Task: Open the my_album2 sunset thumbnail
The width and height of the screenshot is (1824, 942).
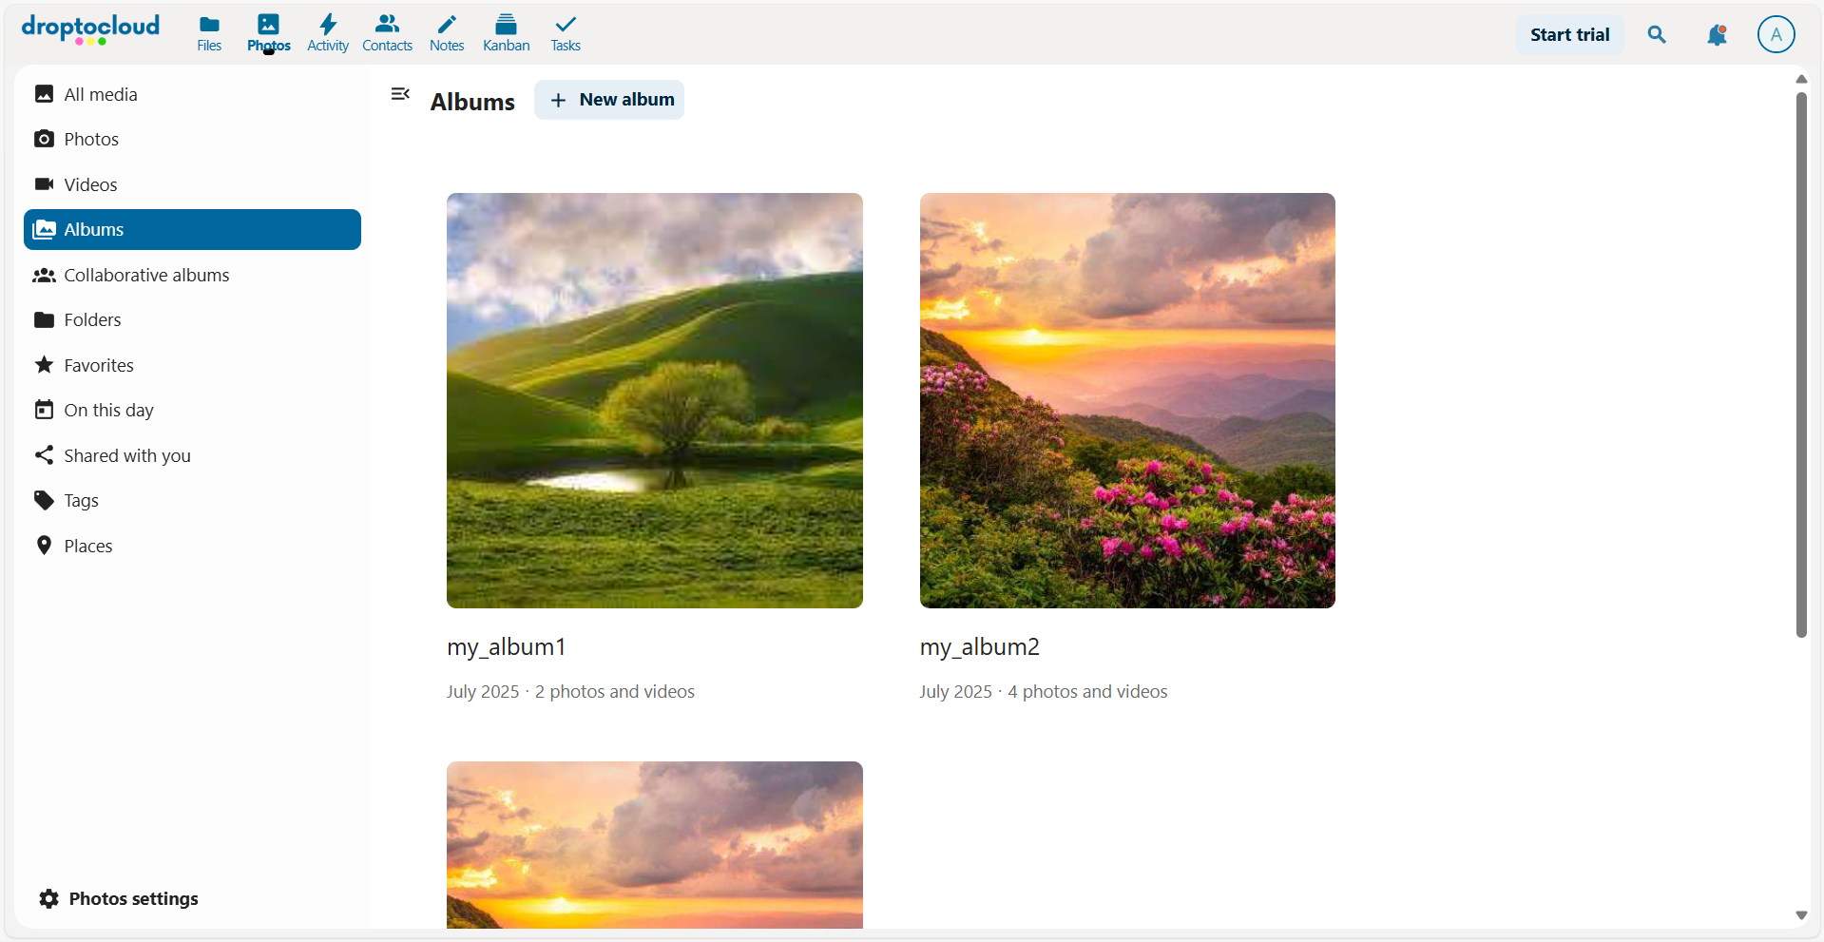Action: pos(1127,400)
